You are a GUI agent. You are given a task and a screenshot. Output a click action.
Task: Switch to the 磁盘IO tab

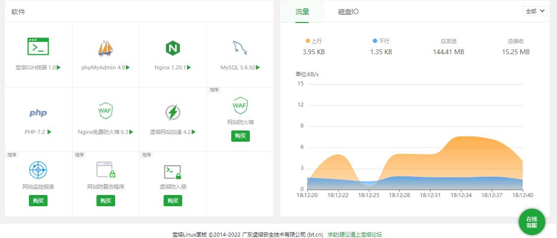[348, 12]
